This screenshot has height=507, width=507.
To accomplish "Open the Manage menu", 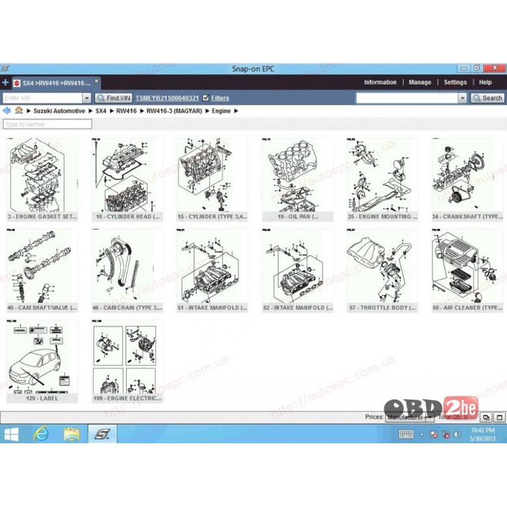I will click(x=420, y=82).
